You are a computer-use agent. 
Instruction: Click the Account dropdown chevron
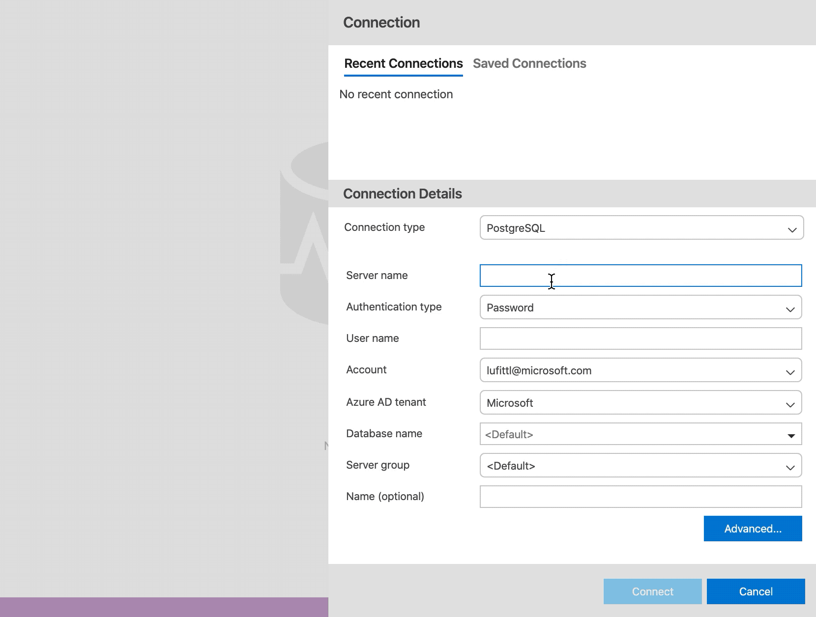[x=790, y=371]
